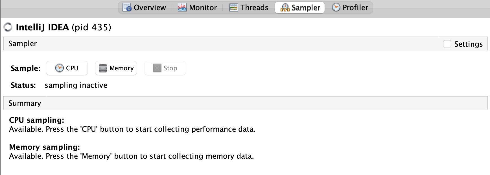Image resolution: width=490 pixels, height=175 pixels.
Task: Click the IntelliJ IDEA (pid 435) title
Action: (x=63, y=27)
